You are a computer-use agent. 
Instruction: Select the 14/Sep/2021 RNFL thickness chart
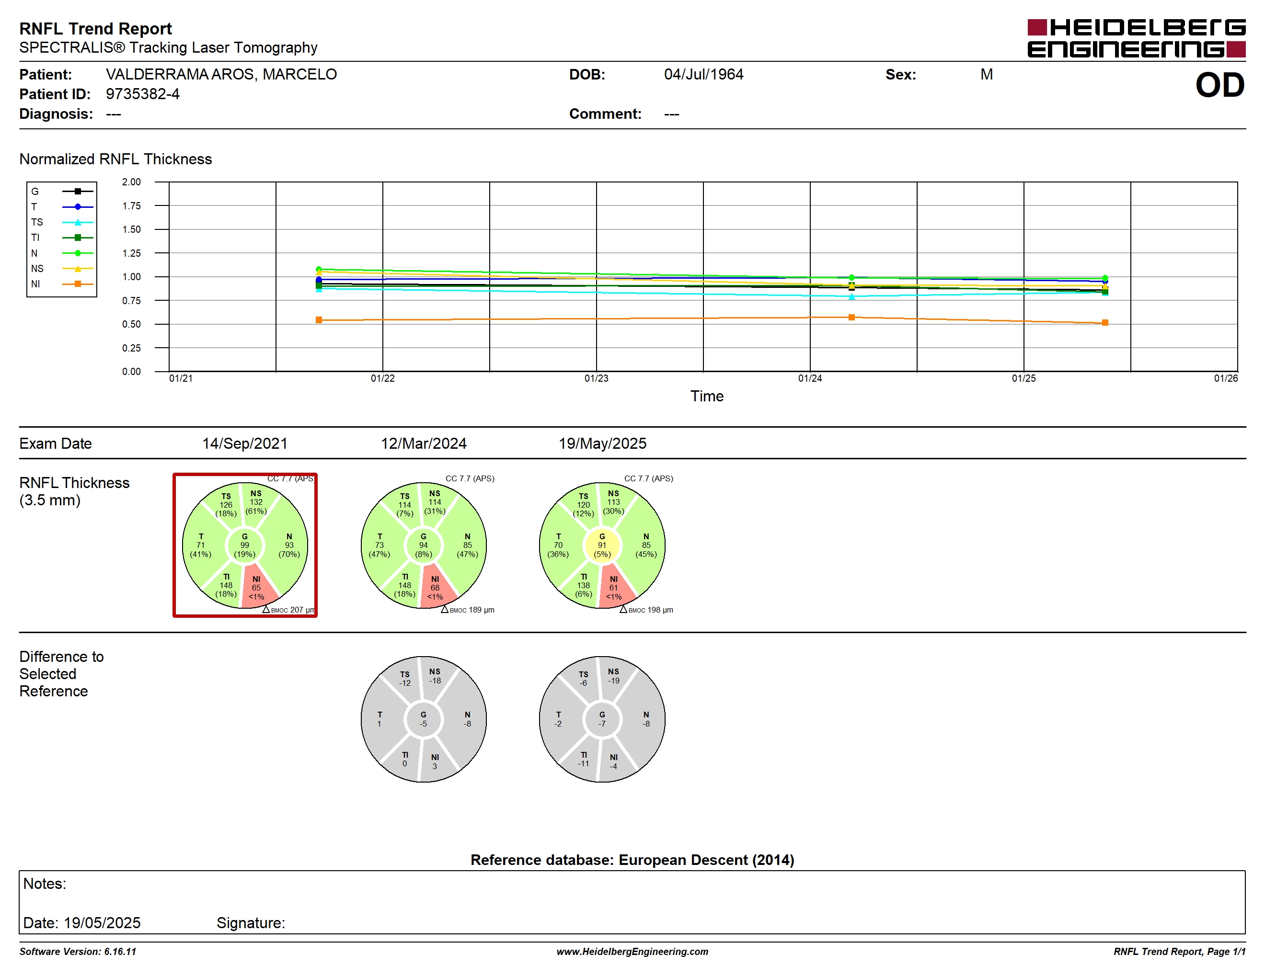[x=245, y=545]
